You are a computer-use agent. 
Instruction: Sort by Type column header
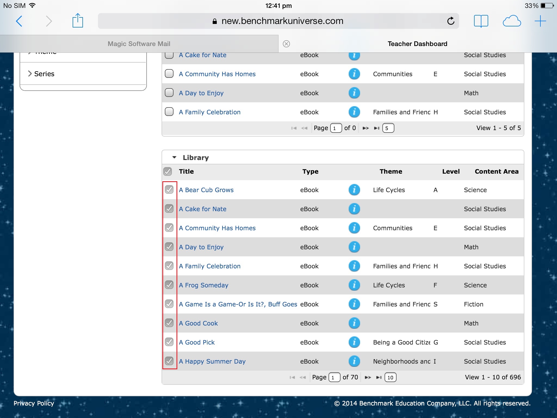point(310,171)
